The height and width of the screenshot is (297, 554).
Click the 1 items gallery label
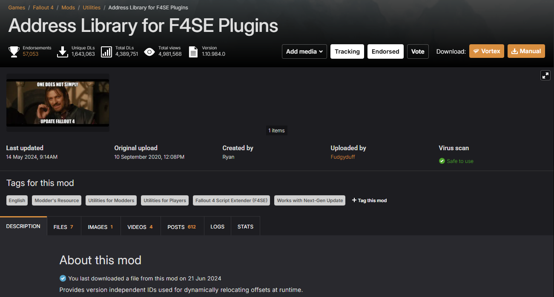click(x=276, y=130)
